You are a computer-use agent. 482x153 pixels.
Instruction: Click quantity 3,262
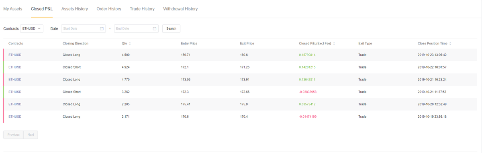coord(125,92)
